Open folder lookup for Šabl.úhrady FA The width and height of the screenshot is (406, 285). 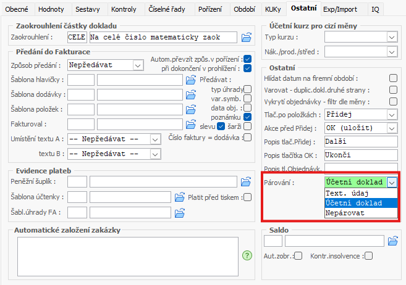click(x=180, y=213)
